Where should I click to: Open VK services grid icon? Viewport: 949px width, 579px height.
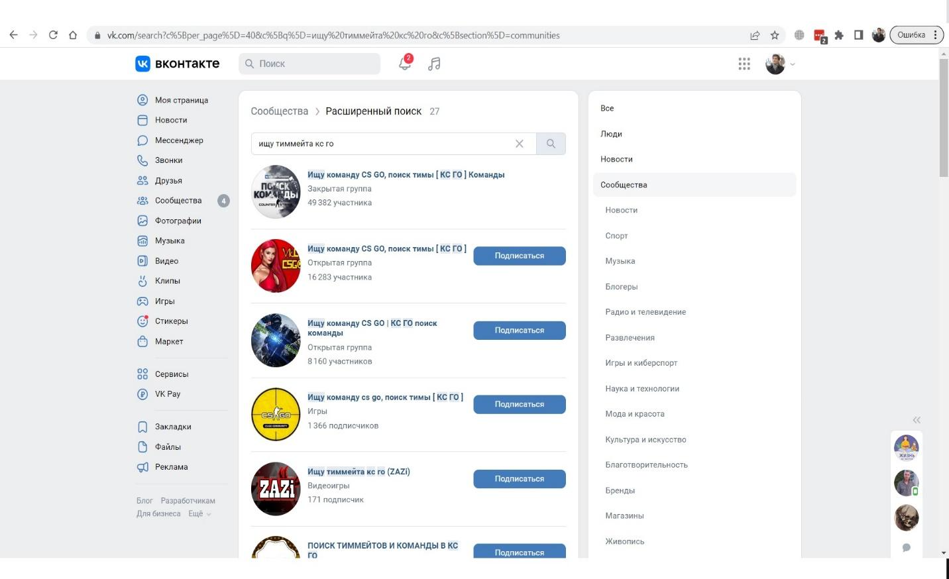tap(744, 64)
